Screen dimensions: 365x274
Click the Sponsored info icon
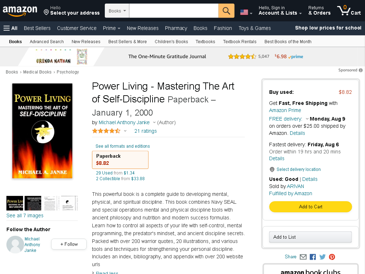(x=361, y=70)
